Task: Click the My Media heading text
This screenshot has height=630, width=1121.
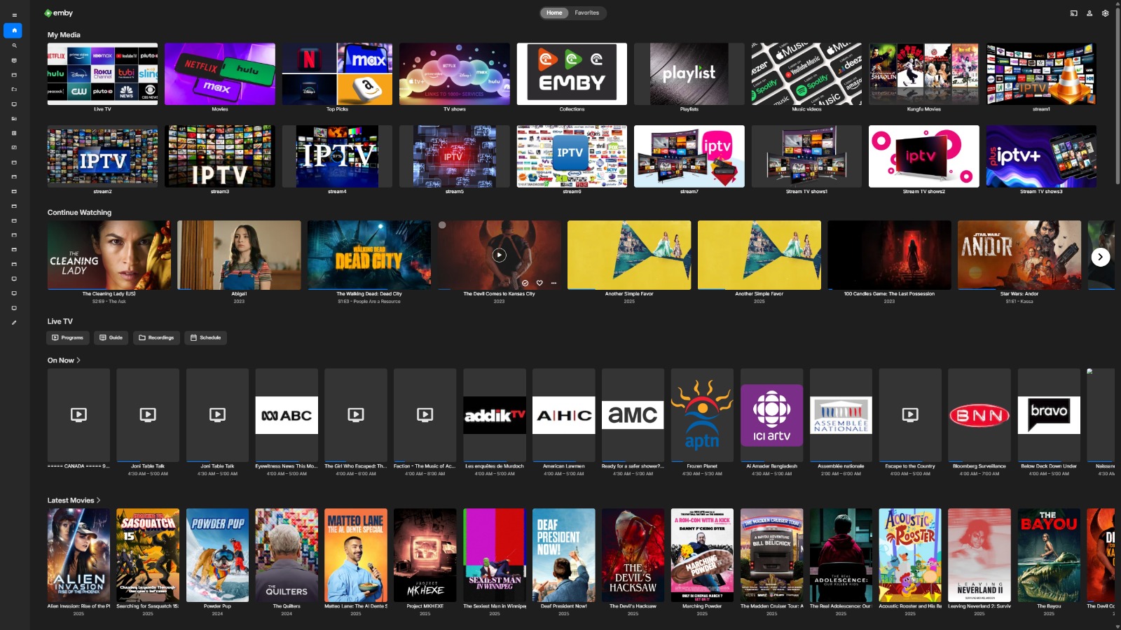Action: point(64,35)
